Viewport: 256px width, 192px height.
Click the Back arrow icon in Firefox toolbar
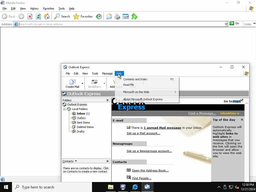pos(4,16)
